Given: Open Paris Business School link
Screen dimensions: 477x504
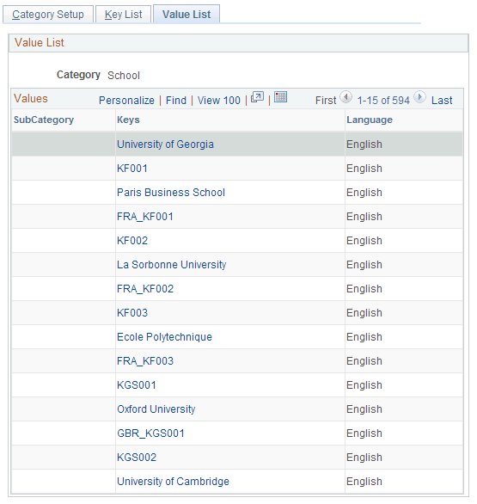Looking at the screenshot, I should pyautogui.click(x=171, y=193).
